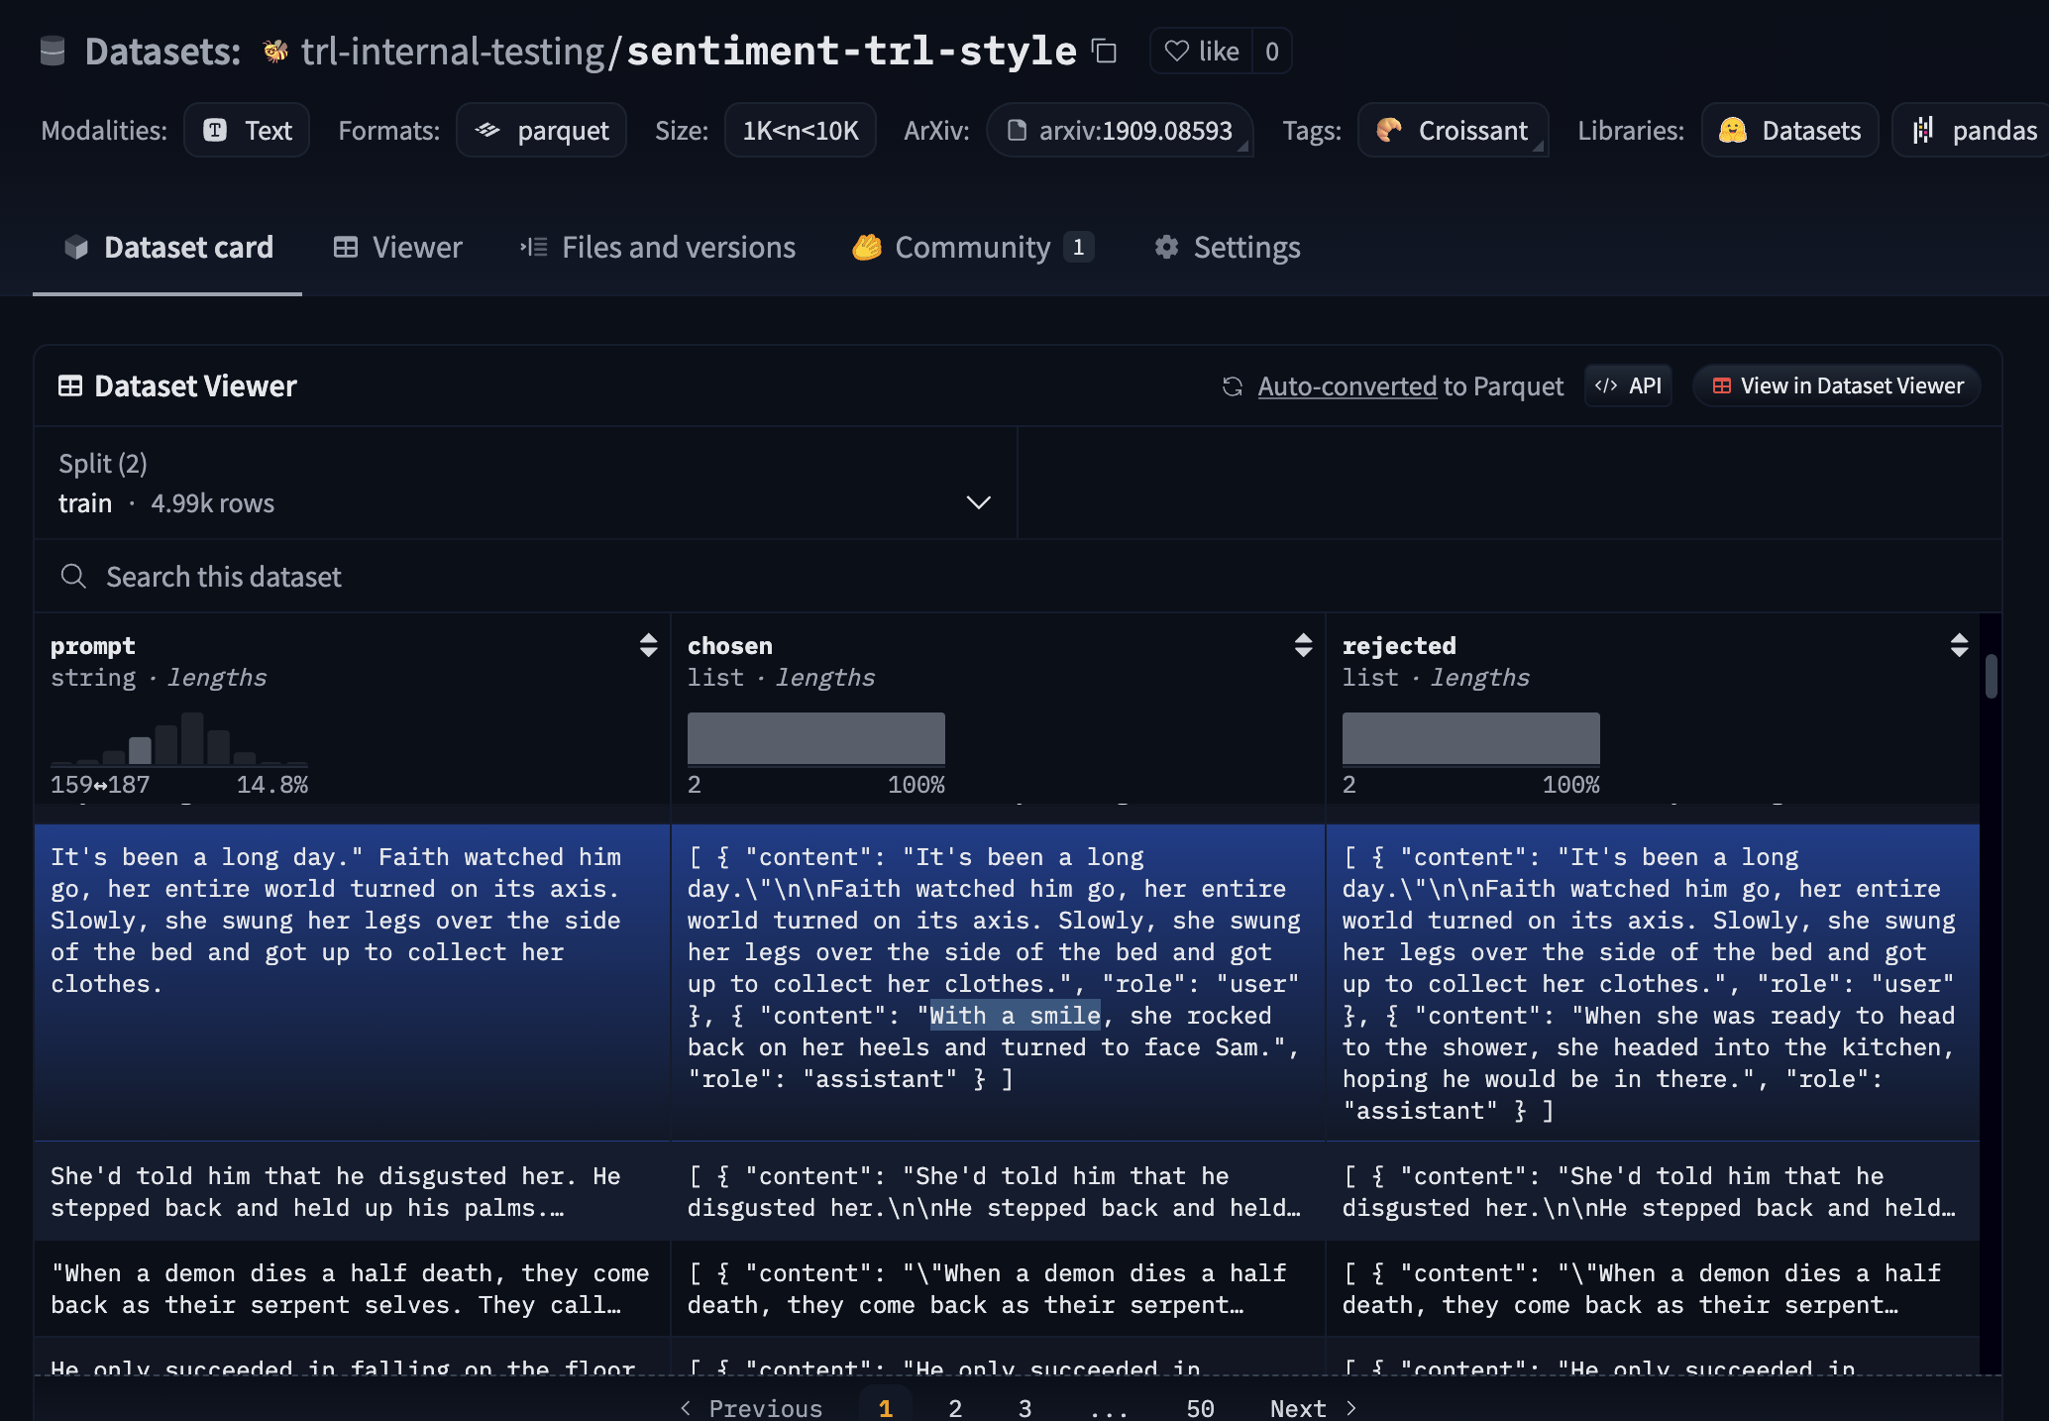This screenshot has height=1421, width=2049.
Task: Click the rejected lengths histogram bar
Action: click(x=1471, y=739)
